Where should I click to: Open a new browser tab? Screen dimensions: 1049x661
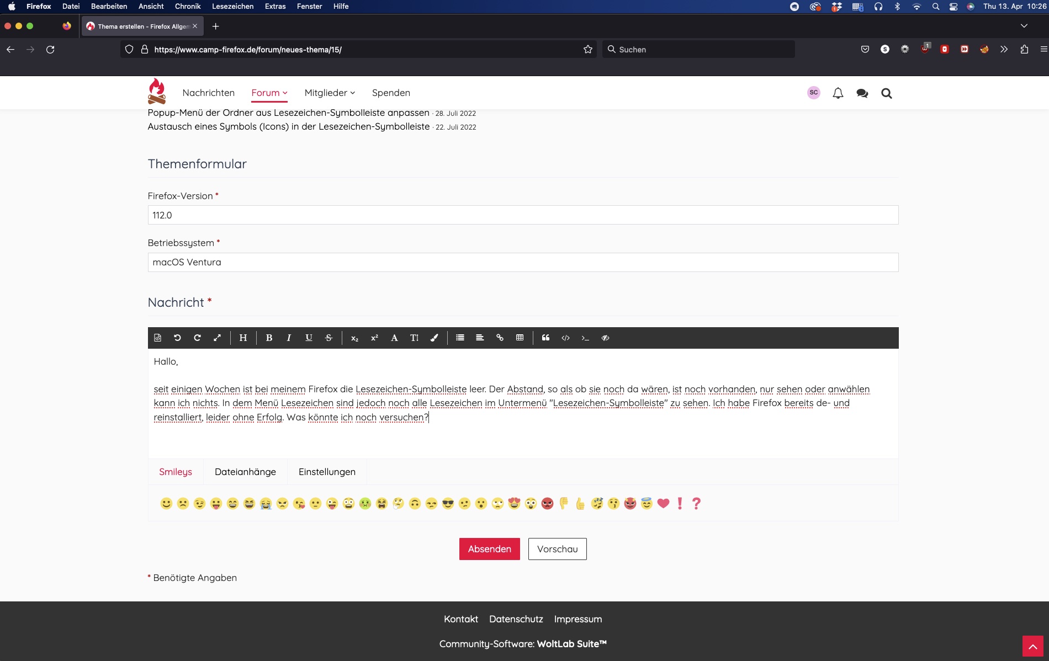coord(216,26)
